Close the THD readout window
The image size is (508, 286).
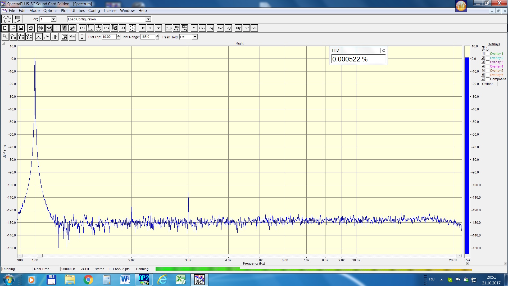[x=383, y=51]
